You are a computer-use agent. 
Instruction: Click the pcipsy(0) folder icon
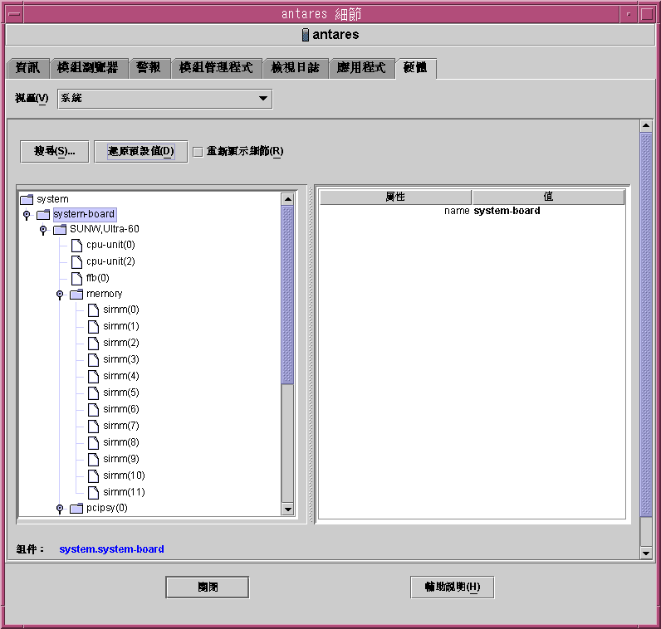coord(76,509)
